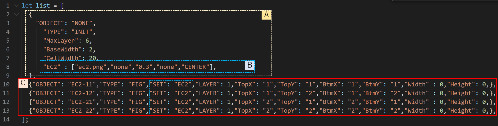Click the 'let' keyword on line 1
Image resolution: width=498 pixels, height=126 pixels.
pos(27,6)
